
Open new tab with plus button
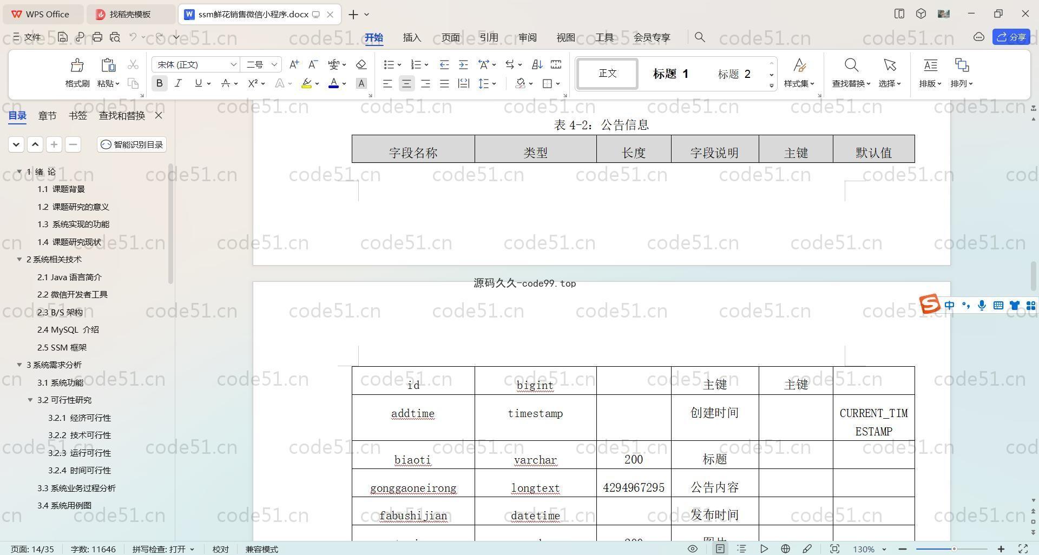353,15
